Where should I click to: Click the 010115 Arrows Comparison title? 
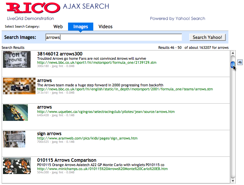[67, 160]
